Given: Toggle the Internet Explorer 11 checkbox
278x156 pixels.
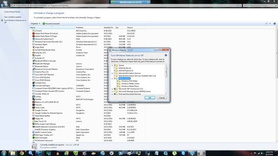Looking at the screenshot, I should click(x=115, y=71).
